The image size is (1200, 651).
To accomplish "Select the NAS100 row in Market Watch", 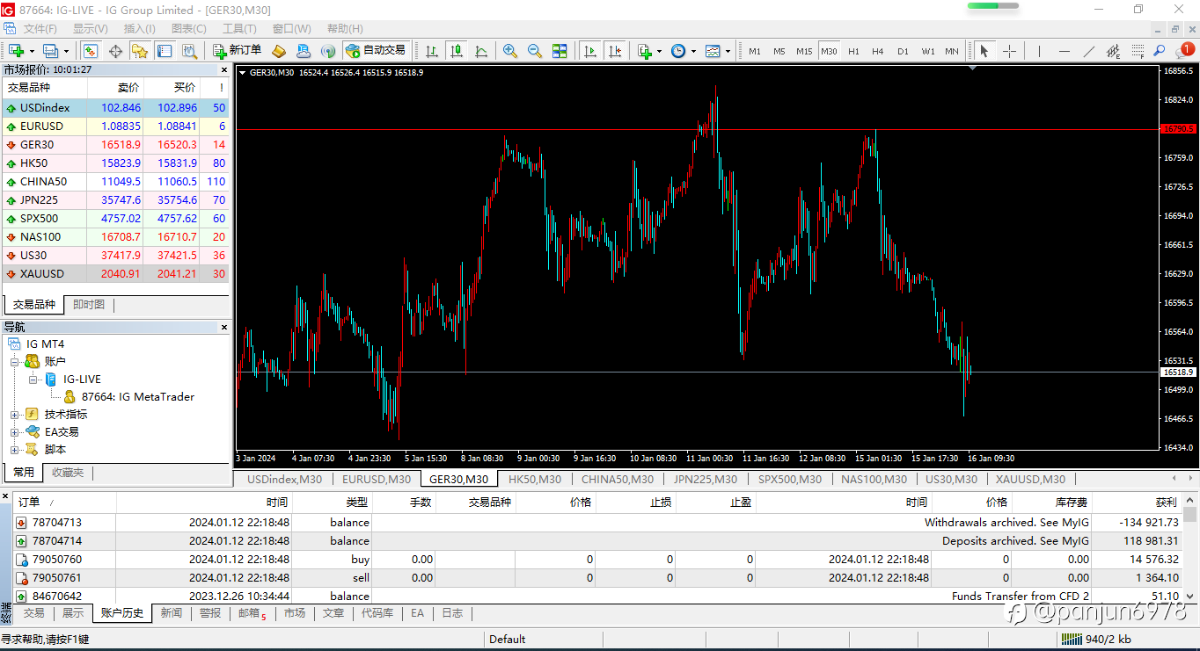I will [x=116, y=237].
